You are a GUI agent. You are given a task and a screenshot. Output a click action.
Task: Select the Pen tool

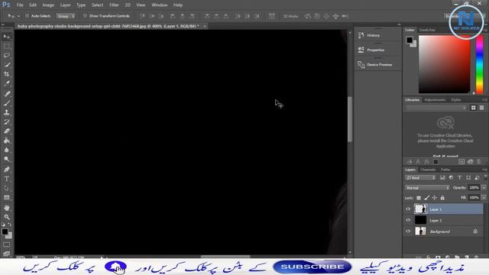coord(7,170)
